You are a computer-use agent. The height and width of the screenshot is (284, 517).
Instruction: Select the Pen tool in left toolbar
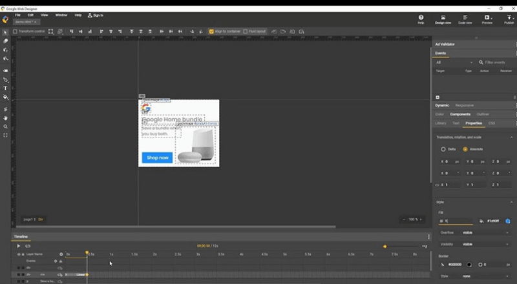click(x=5, y=80)
